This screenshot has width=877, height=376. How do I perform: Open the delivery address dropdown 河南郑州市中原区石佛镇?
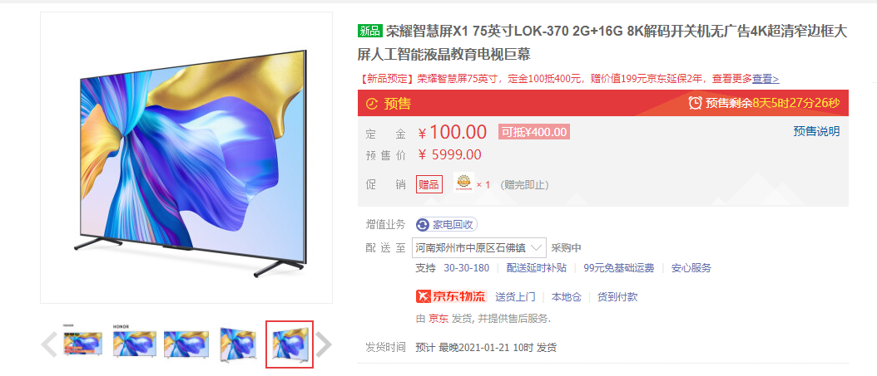478,247
